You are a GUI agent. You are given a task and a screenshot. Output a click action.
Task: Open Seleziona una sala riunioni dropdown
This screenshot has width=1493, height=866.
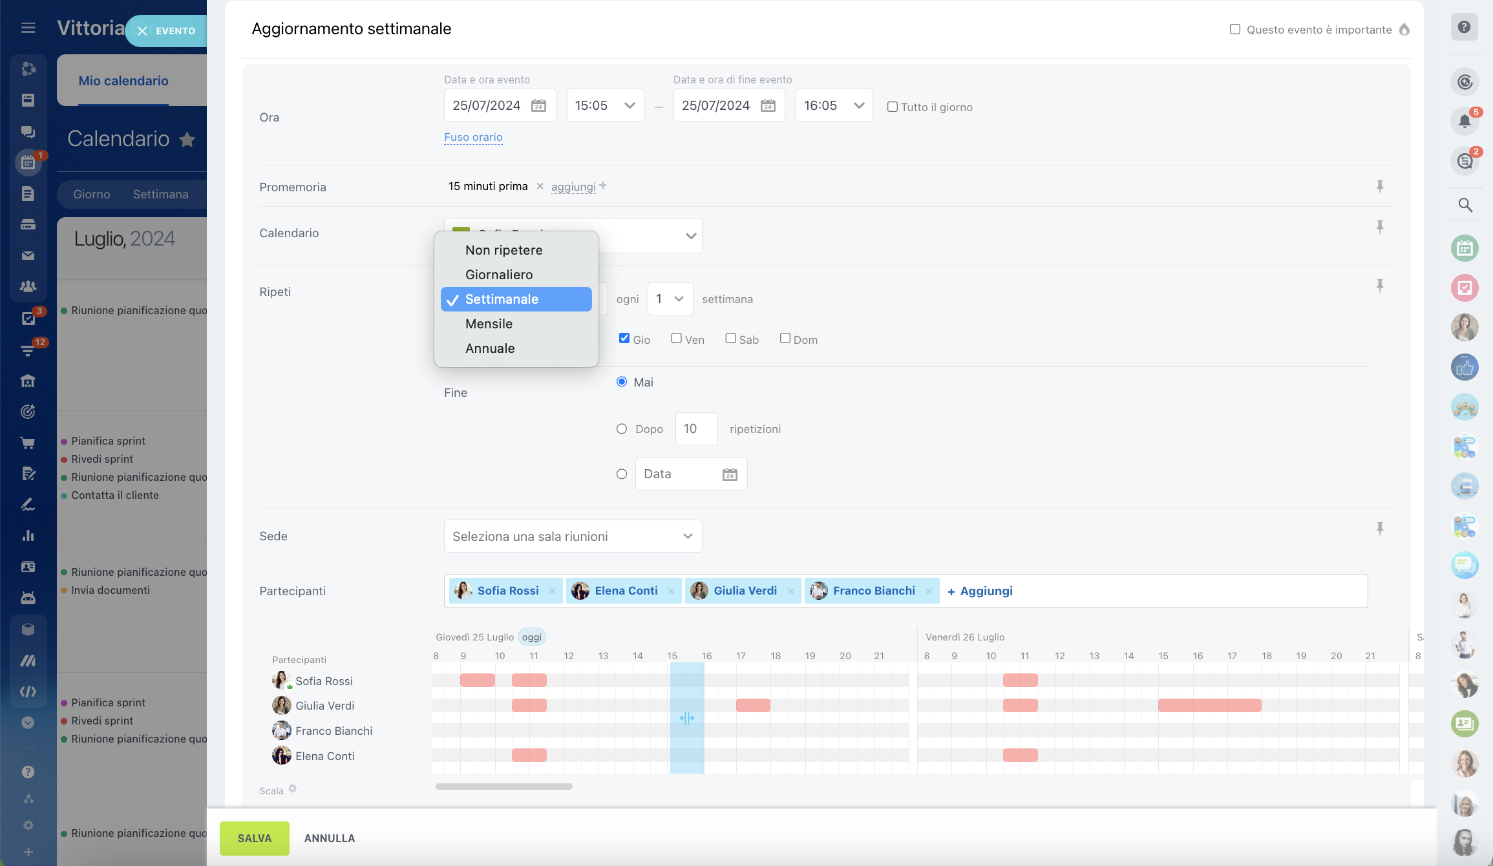(573, 536)
